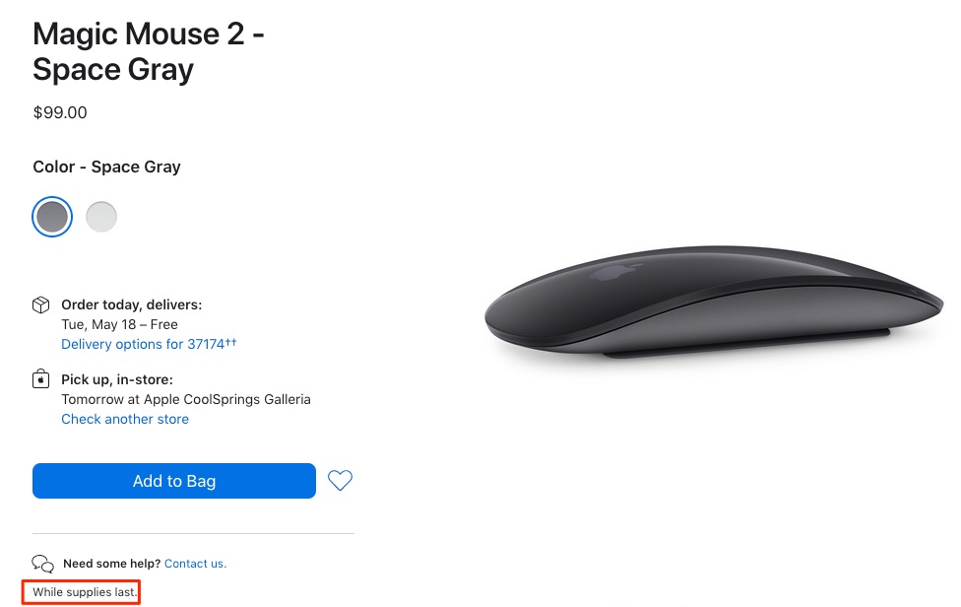
Task: Click the in-store pickup bag icon
Action: tap(41, 379)
